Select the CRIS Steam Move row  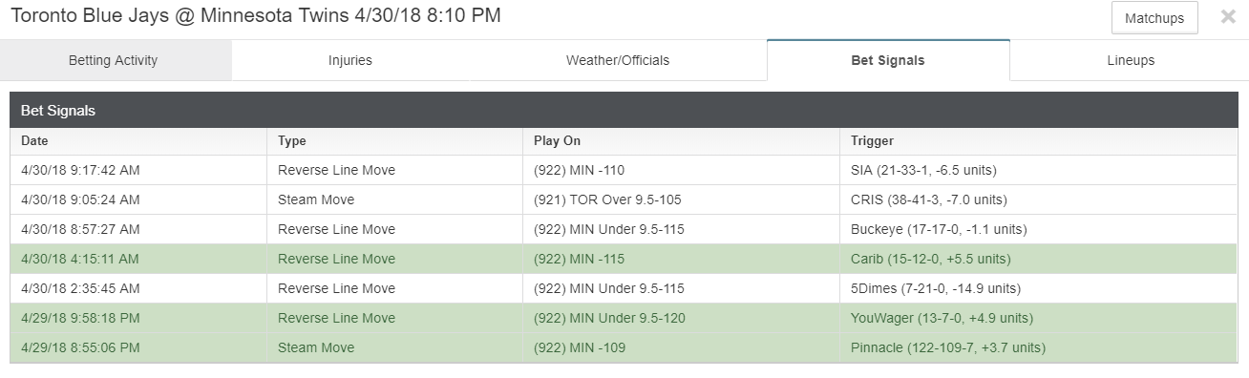pyautogui.click(x=624, y=199)
